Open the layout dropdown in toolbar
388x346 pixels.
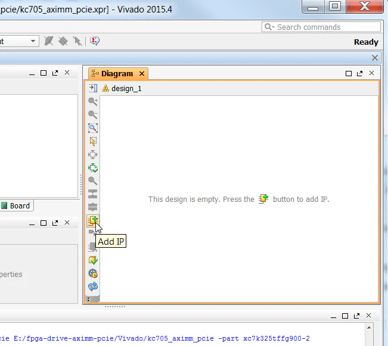(33, 41)
